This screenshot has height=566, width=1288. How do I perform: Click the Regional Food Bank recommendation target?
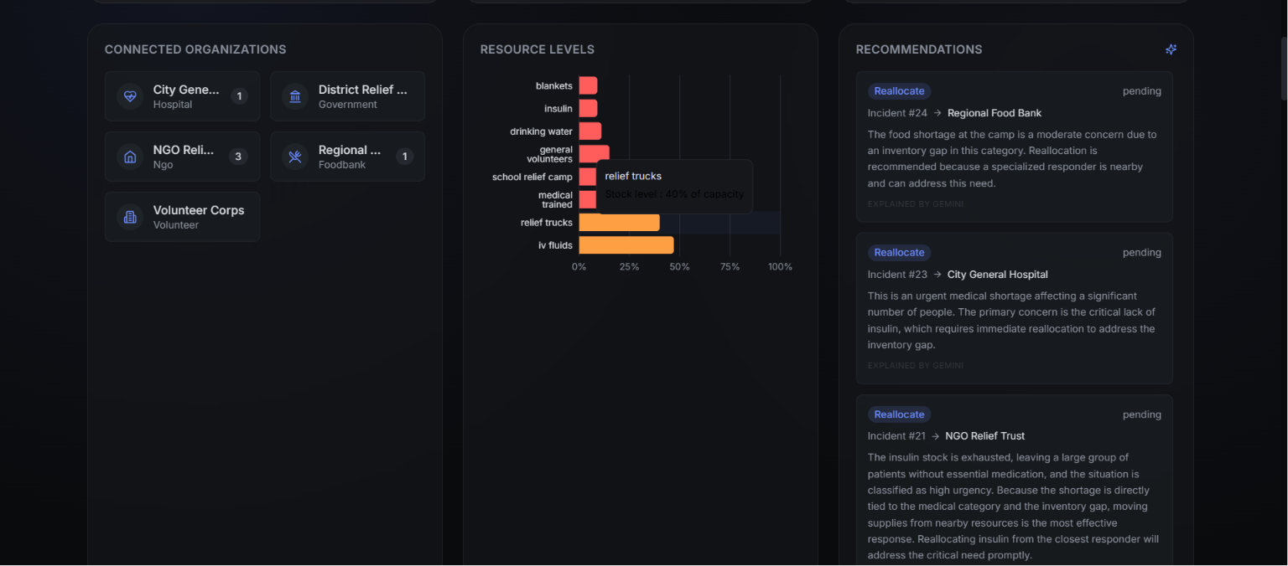(995, 113)
